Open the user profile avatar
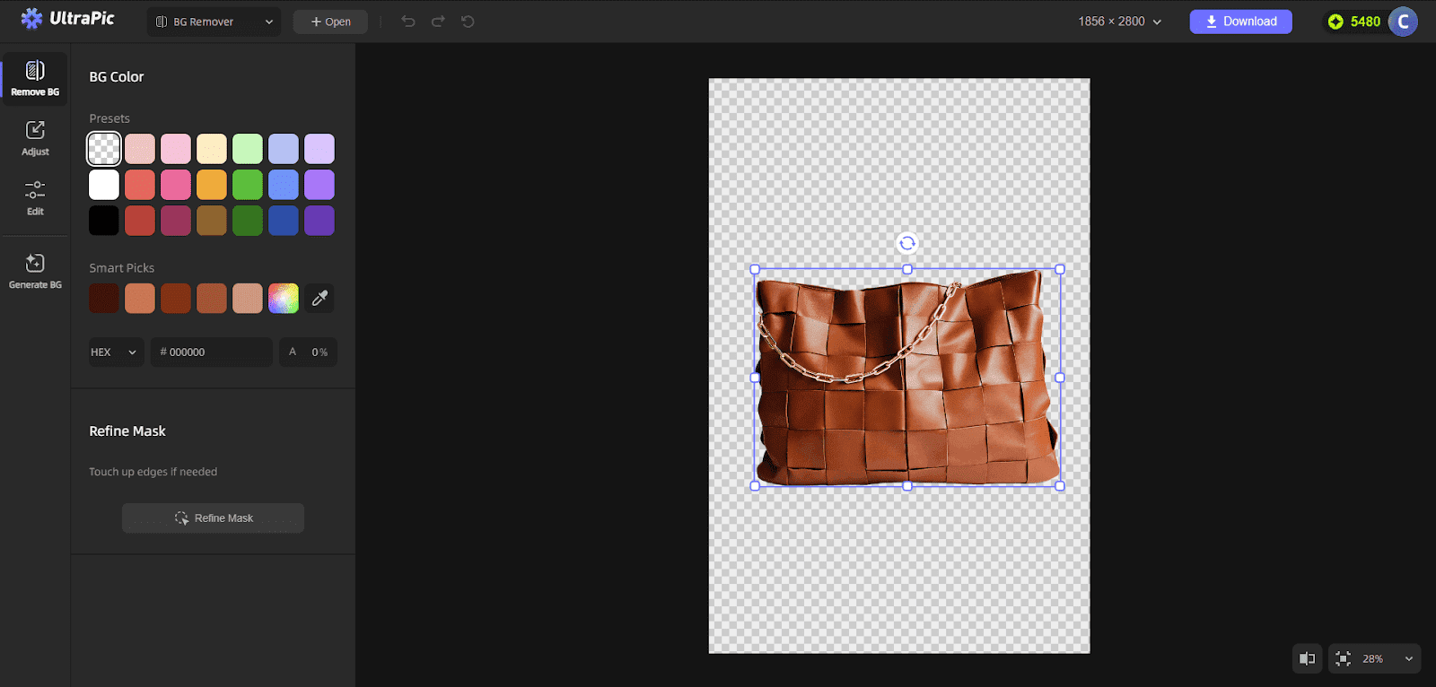1436x687 pixels. pos(1403,22)
